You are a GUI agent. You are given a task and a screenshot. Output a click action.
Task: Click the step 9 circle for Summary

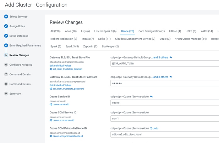pyautogui.click(x=6, y=94)
